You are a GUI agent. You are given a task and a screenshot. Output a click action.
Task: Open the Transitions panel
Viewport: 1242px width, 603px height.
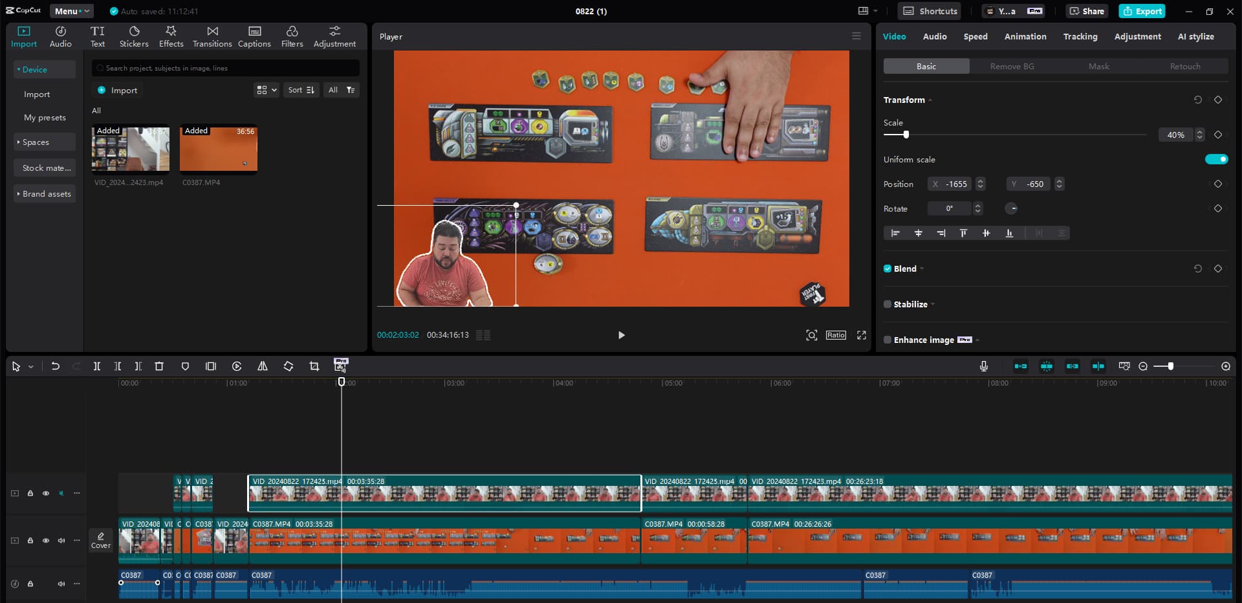[x=212, y=37]
